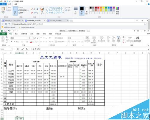Viewport: 150px width, 120px height.
Task: Open the Paint Size thickness dropdown
Action: tap(76, 10)
